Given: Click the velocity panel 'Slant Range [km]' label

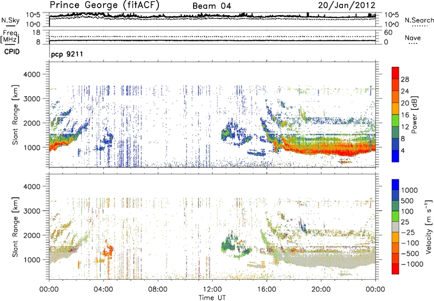Looking at the screenshot, I should (x=15, y=227).
